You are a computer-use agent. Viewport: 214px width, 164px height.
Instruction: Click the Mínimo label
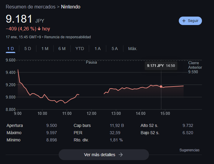click(14, 140)
